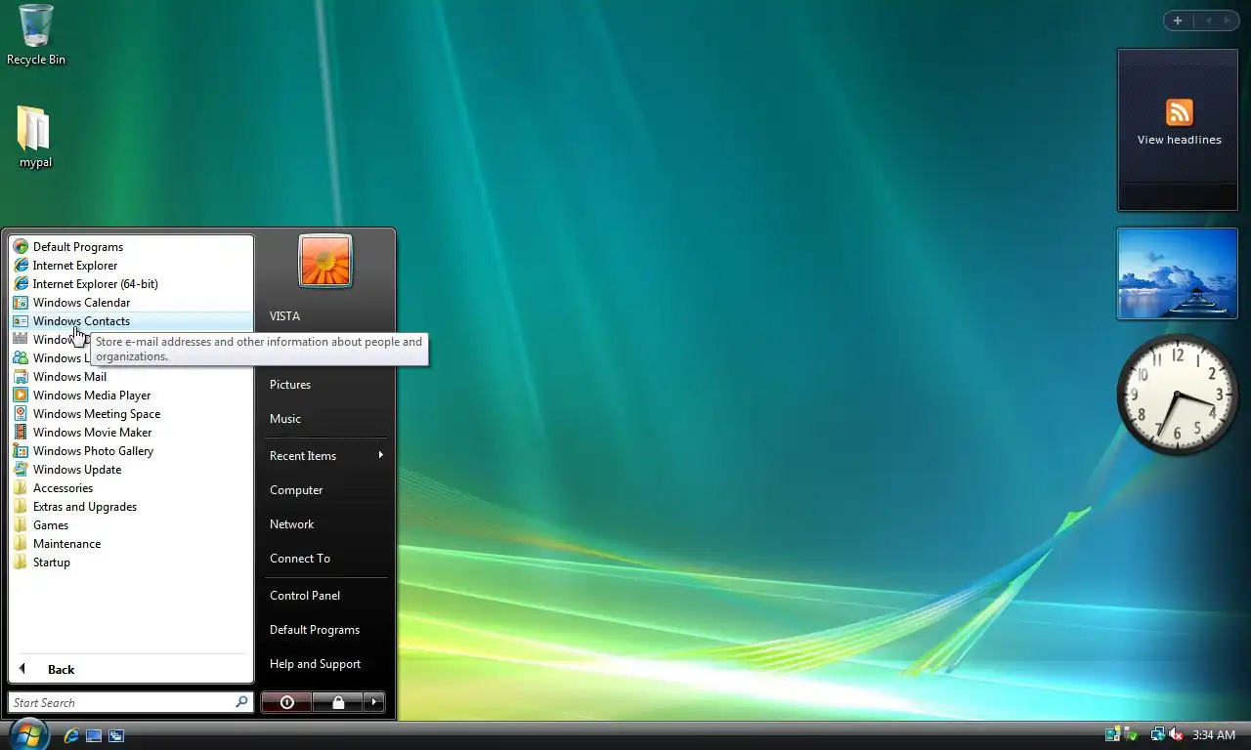Open the VISTA user folder
This screenshot has height=750, width=1251.
284,316
